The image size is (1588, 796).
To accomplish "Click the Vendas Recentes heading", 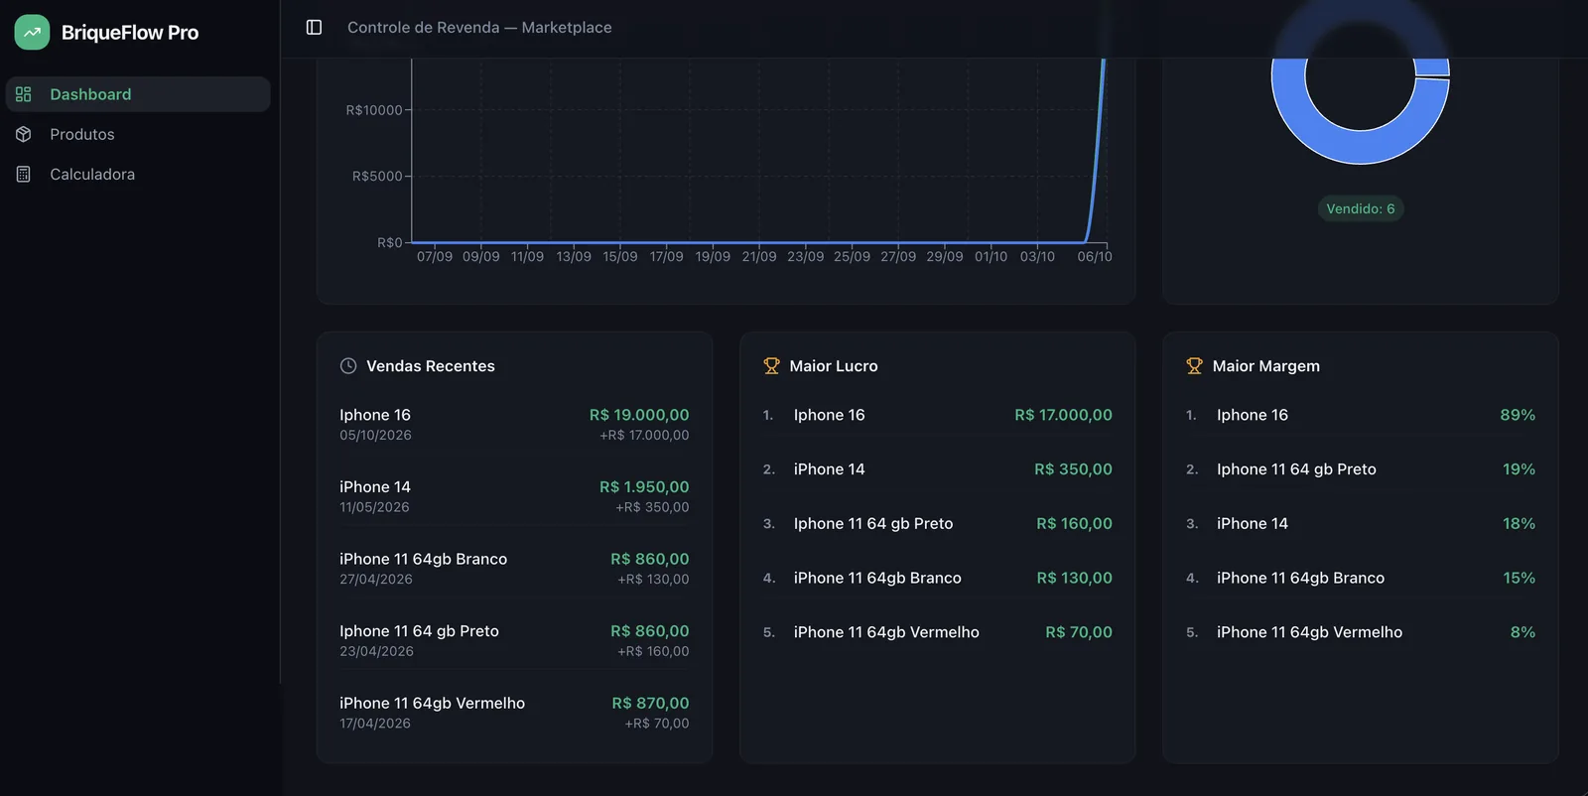I will coord(431,365).
